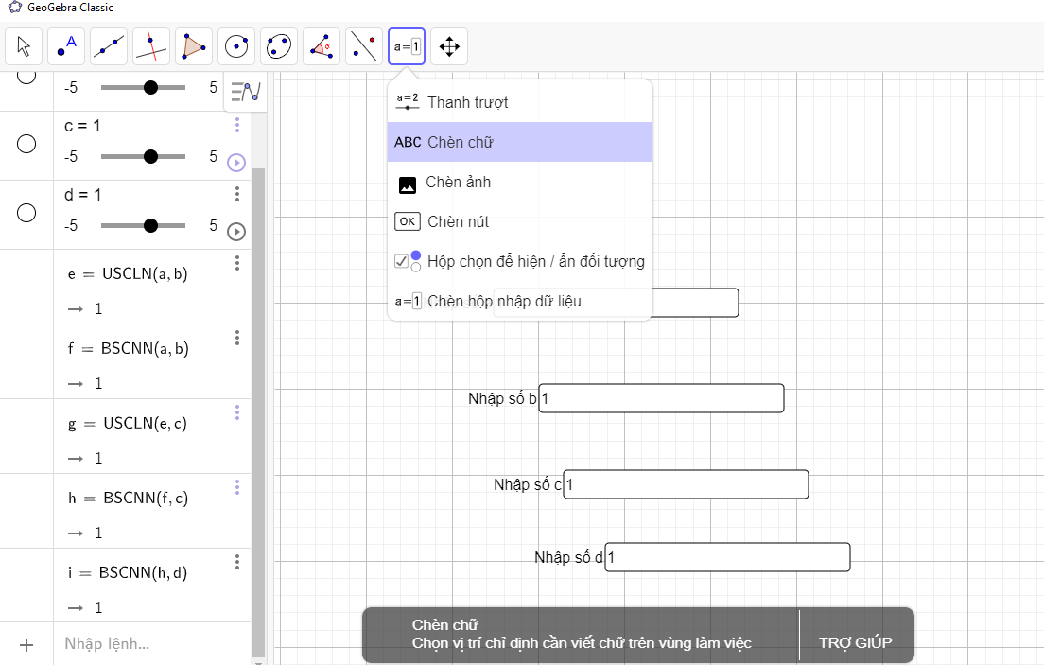Select the Perpendicular line tool

(x=151, y=45)
